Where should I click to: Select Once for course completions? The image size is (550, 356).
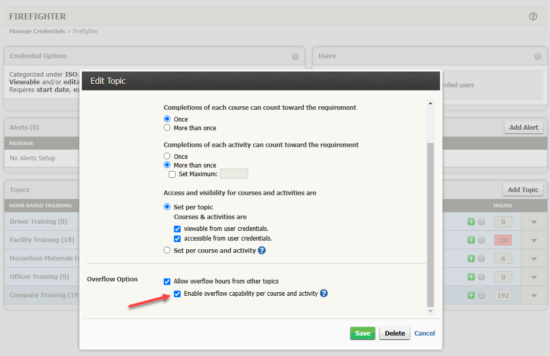pyautogui.click(x=167, y=119)
